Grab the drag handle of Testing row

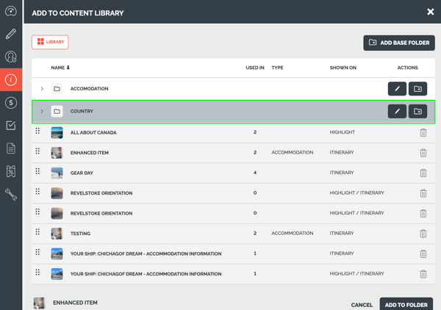tap(37, 233)
